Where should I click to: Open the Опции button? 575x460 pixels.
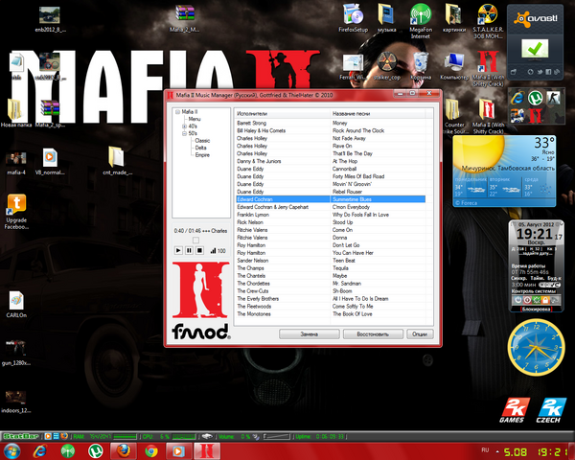click(420, 334)
